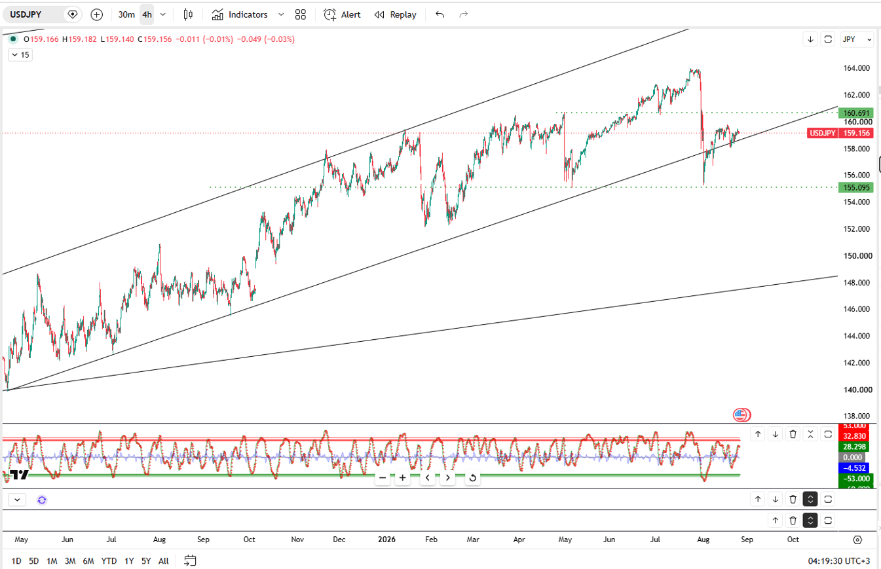Delete the oscillator pane
Image resolution: width=881 pixels, height=569 pixels.
793,434
